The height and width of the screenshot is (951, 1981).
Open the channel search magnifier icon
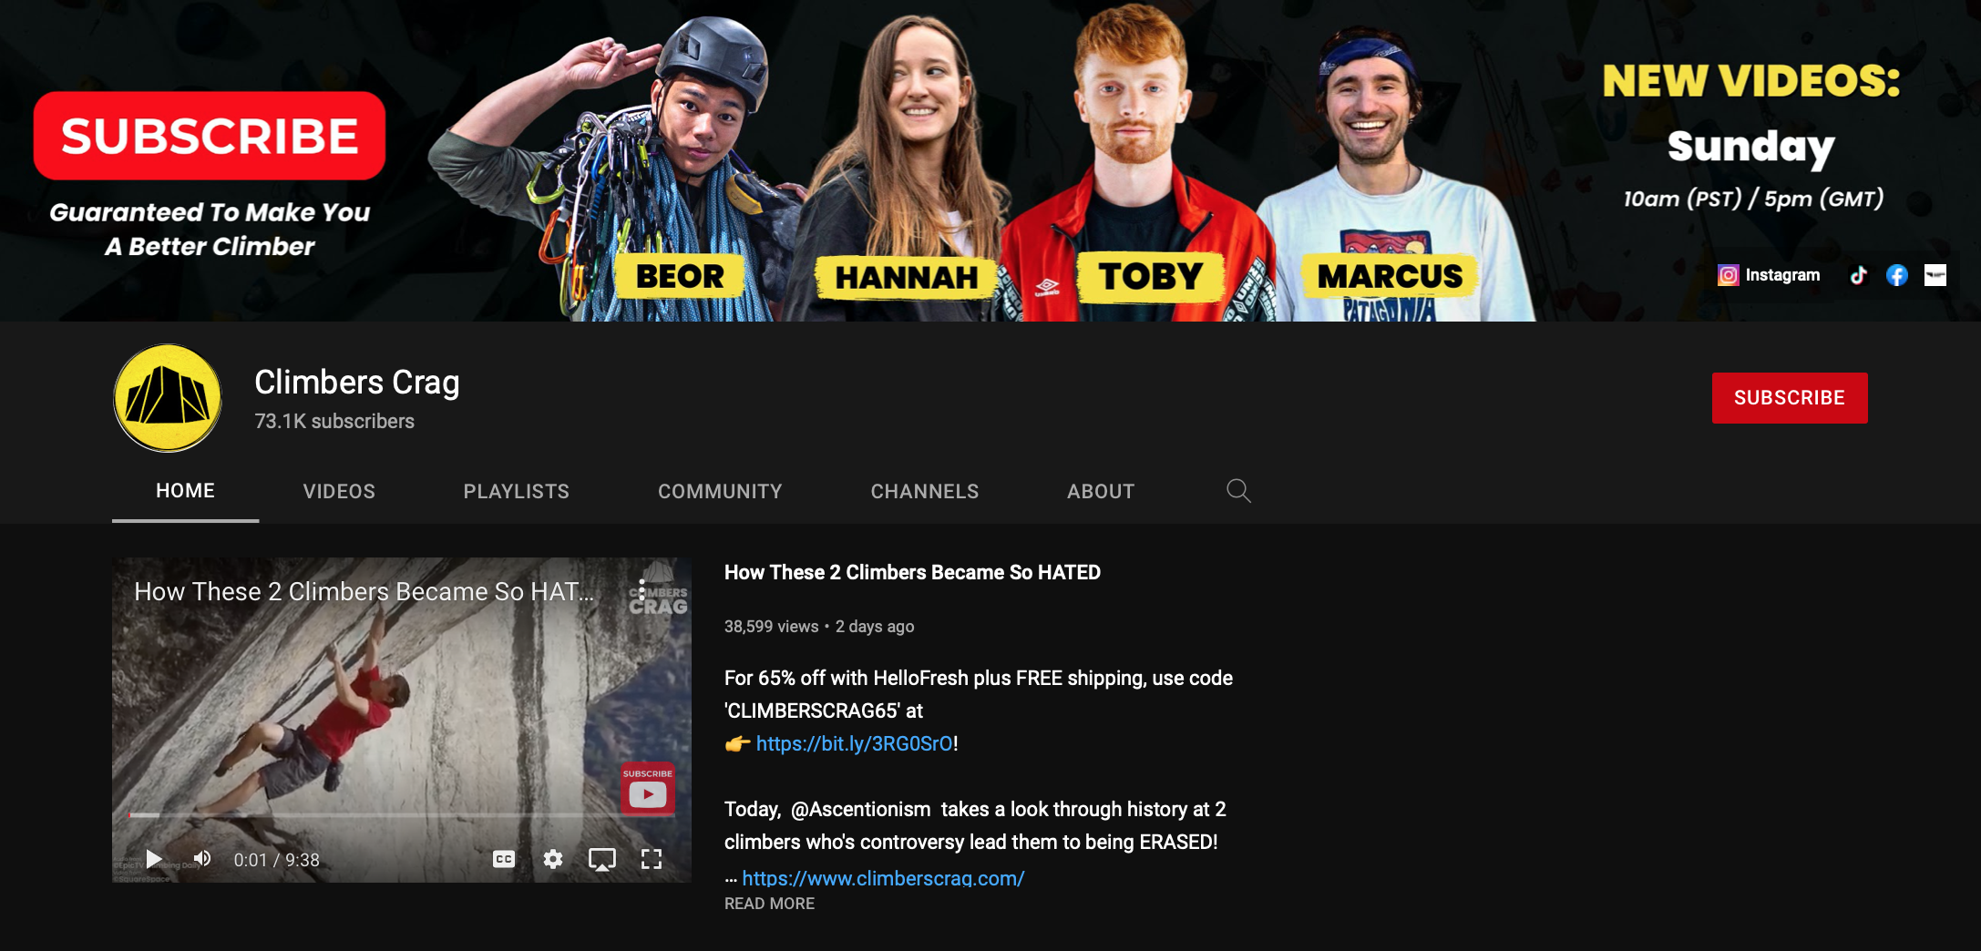(1238, 491)
